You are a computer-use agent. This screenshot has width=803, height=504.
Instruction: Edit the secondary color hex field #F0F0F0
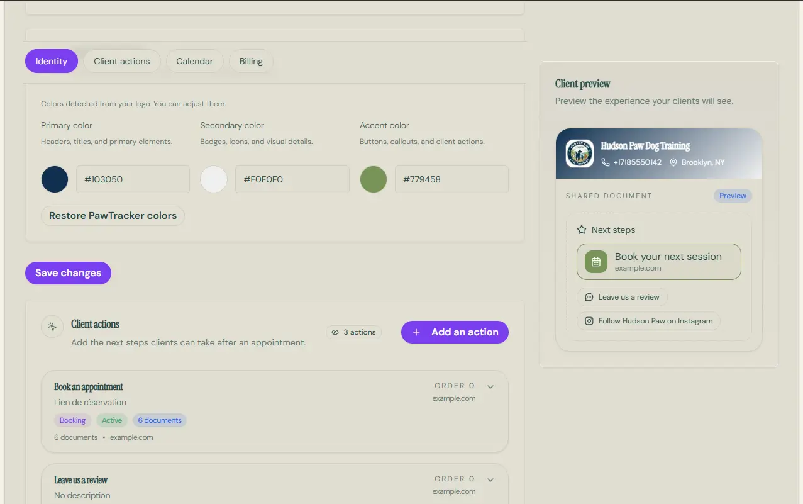[292, 179]
